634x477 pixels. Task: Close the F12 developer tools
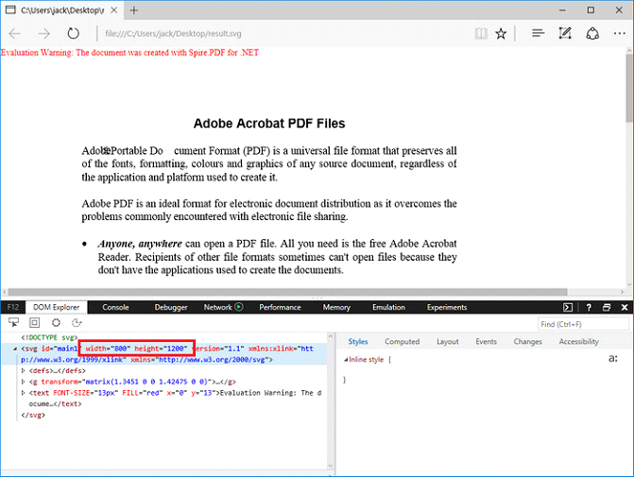[x=625, y=308]
